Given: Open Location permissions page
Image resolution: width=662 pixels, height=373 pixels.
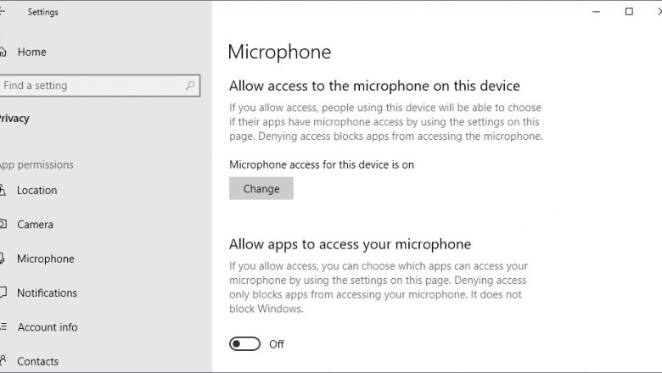Looking at the screenshot, I should pyautogui.click(x=37, y=191).
